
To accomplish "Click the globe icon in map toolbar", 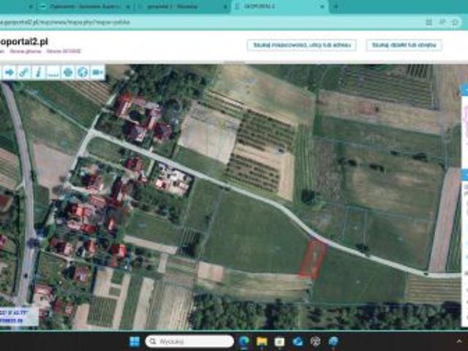I will (83, 72).
